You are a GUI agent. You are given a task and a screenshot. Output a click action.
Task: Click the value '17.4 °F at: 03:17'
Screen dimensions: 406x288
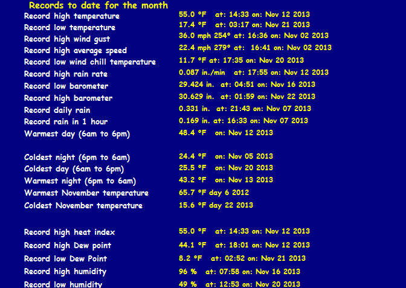coord(214,25)
